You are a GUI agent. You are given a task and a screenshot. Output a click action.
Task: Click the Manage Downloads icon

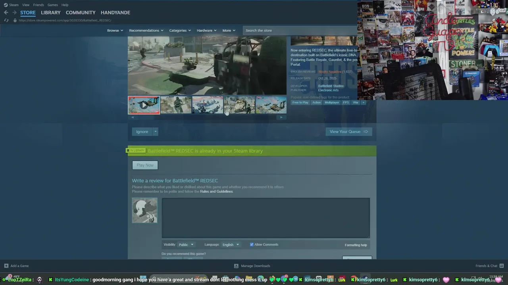236,266
